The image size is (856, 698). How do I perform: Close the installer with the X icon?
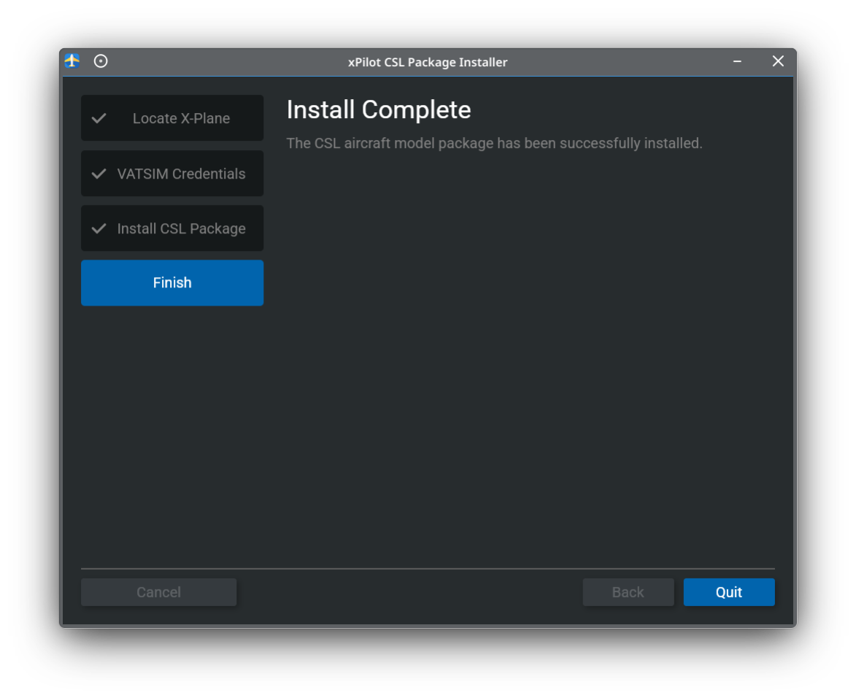click(778, 62)
